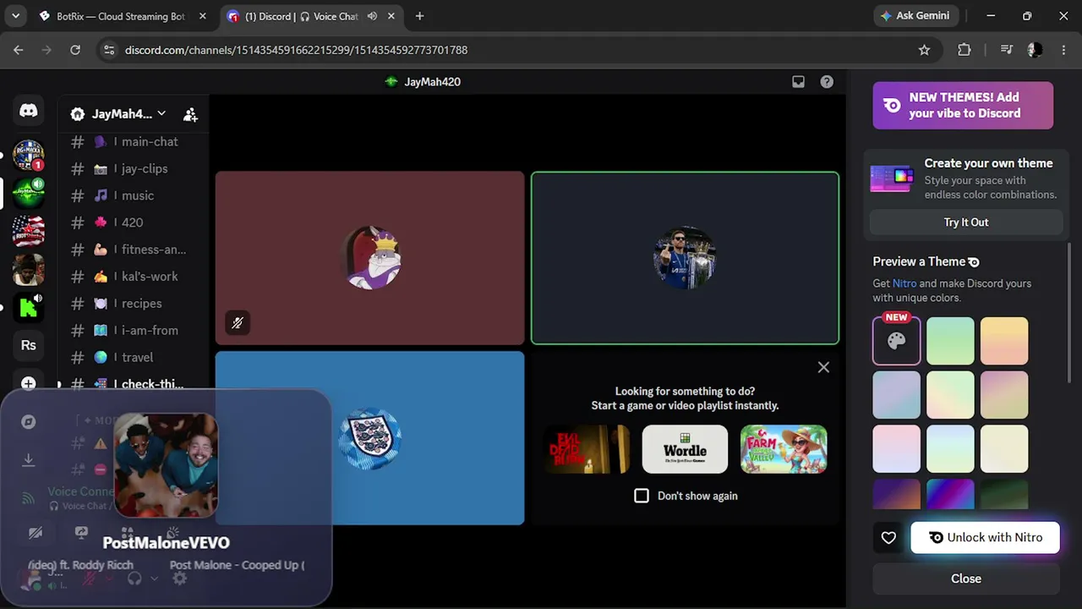The height and width of the screenshot is (609, 1082).
Task: Launch the Farm game activity thumbnail
Action: click(784, 449)
